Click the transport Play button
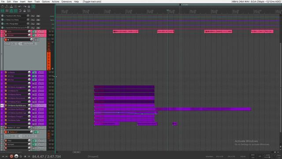This screenshot has height=159, width=282. pyautogui.click(x=16, y=156)
